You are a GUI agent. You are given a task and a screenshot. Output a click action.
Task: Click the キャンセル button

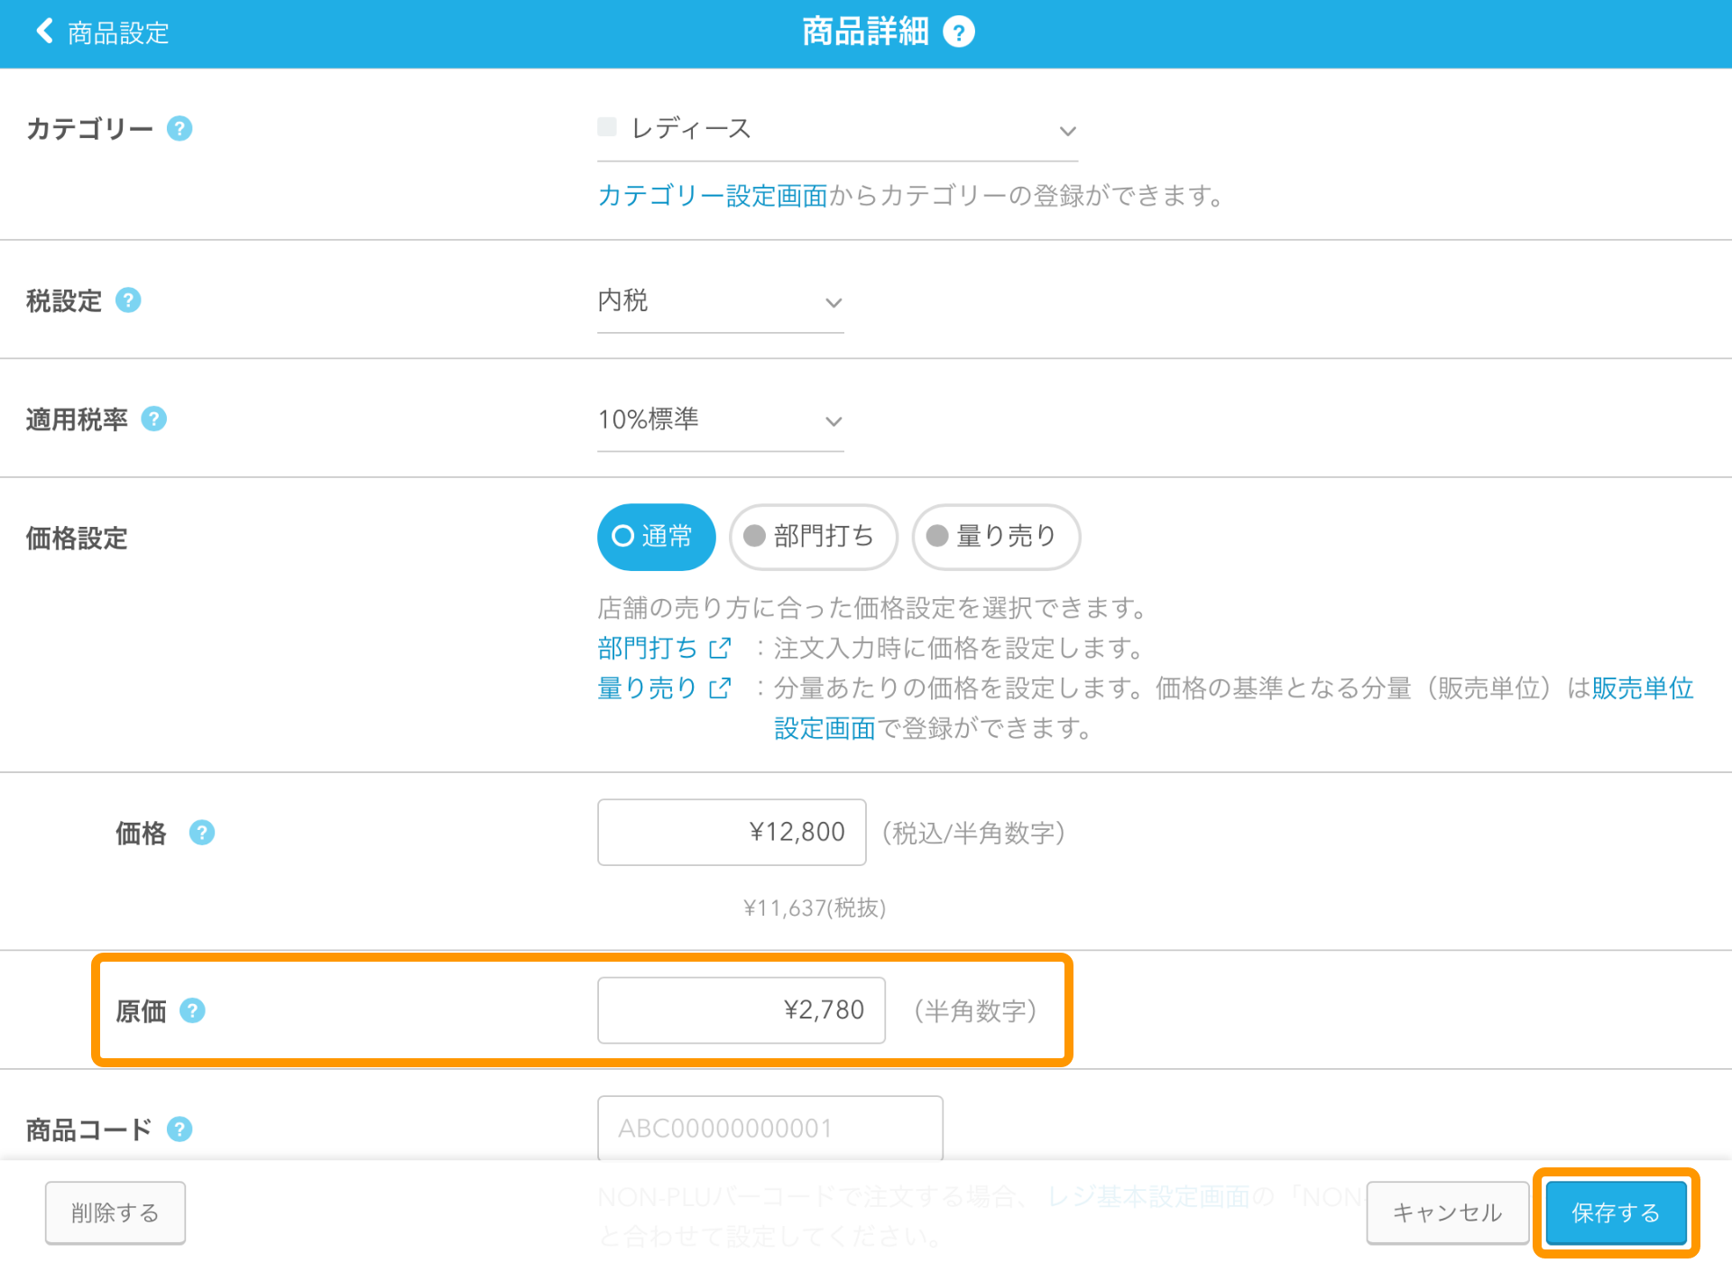[x=1447, y=1212]
